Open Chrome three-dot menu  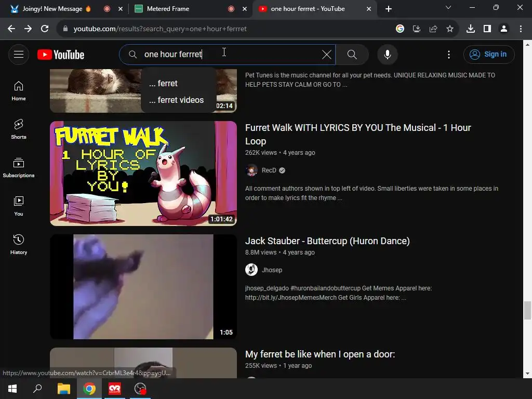tap(521, 29)
